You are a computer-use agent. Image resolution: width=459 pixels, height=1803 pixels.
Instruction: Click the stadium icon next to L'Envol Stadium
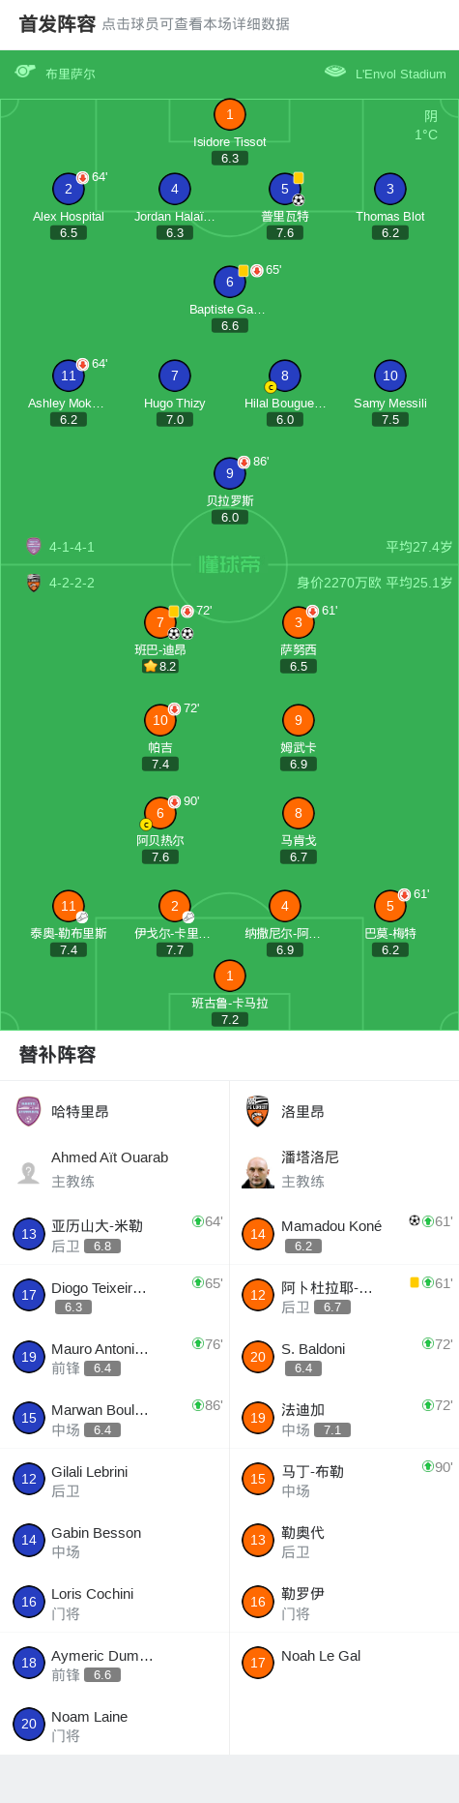335,72
